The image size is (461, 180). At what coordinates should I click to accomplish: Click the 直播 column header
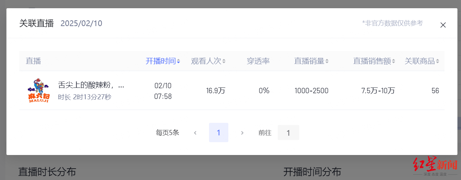pos(33,61)
